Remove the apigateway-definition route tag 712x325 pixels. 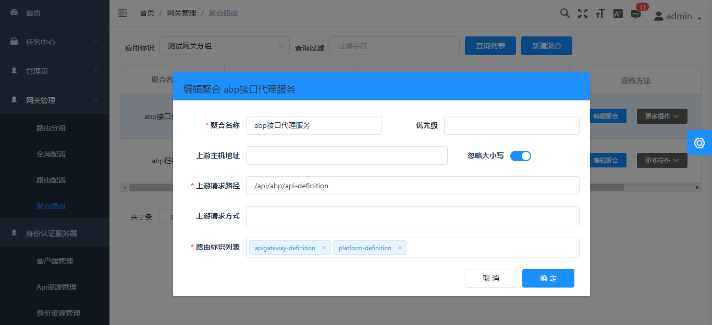pos(325,248)
